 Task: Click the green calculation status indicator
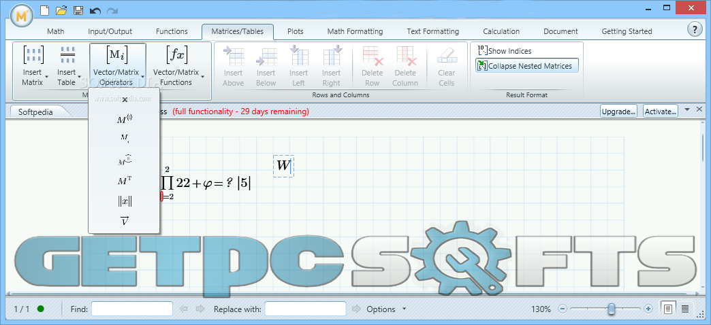click(40, 309)
